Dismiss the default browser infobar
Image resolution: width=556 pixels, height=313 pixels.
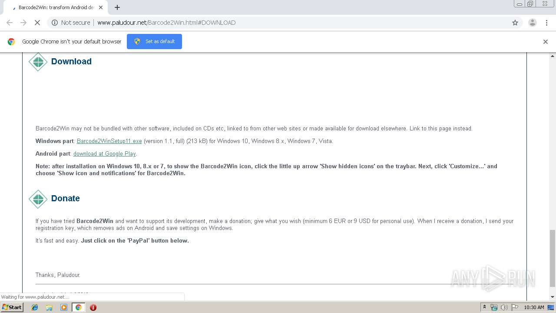546,42
